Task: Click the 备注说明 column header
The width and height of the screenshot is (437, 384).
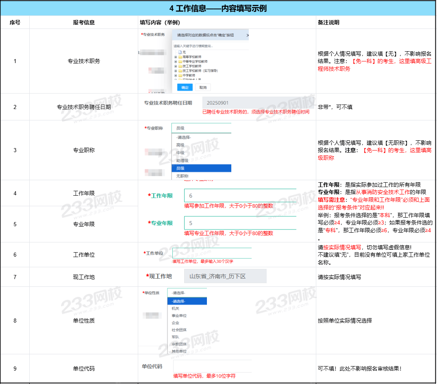Action: click(x=328, y=22)
